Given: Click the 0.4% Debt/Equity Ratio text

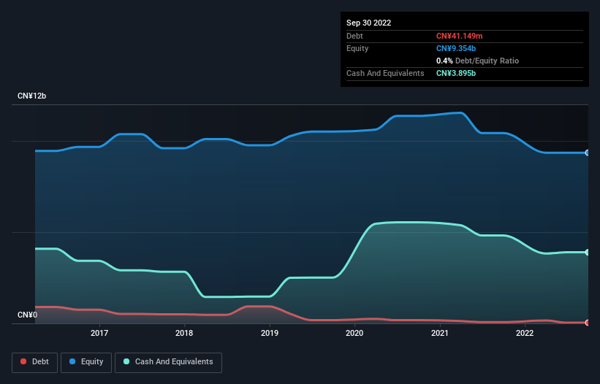Looking at the screenshot, I should (x=477, y=61).
